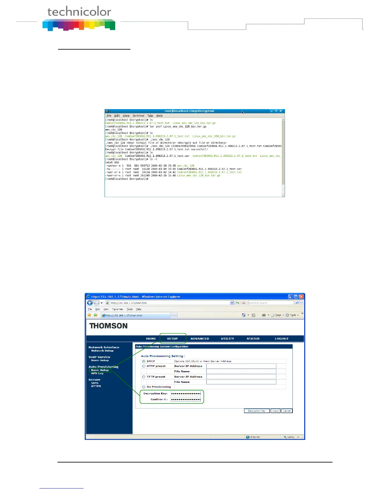Open the Print icon dropdown arrow
Image resolution: width=380 pixels, height=491 pixels.
(x=269, y=315)
